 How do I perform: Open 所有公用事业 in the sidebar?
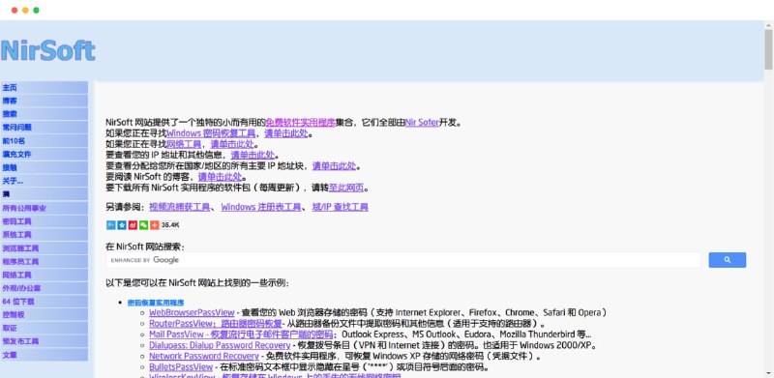click(45, 208)
